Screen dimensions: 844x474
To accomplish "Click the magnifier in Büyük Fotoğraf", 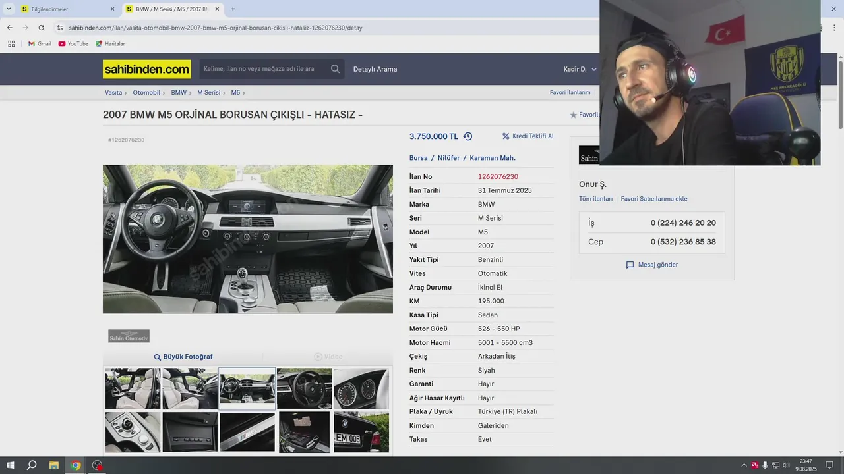I will point(158,357).
